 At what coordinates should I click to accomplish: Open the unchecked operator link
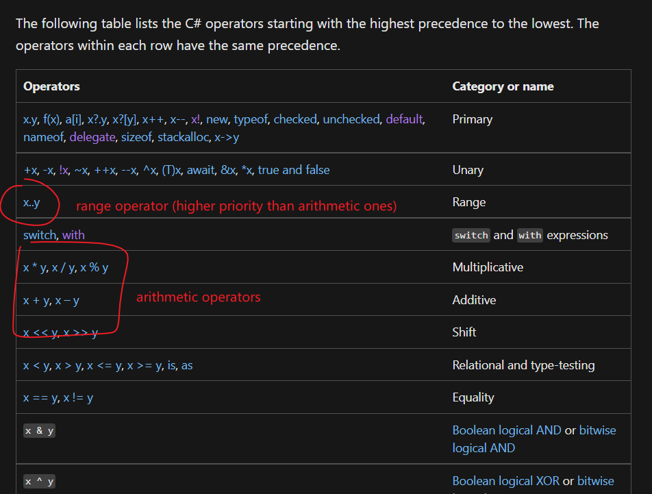pyautogui.click(x=351, y=120)
